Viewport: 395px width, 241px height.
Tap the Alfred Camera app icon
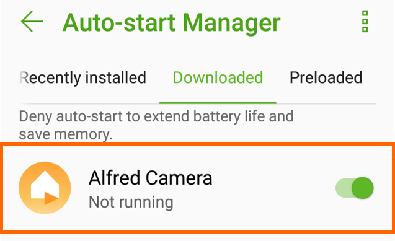pyautogui.click(x=45, y=188)
